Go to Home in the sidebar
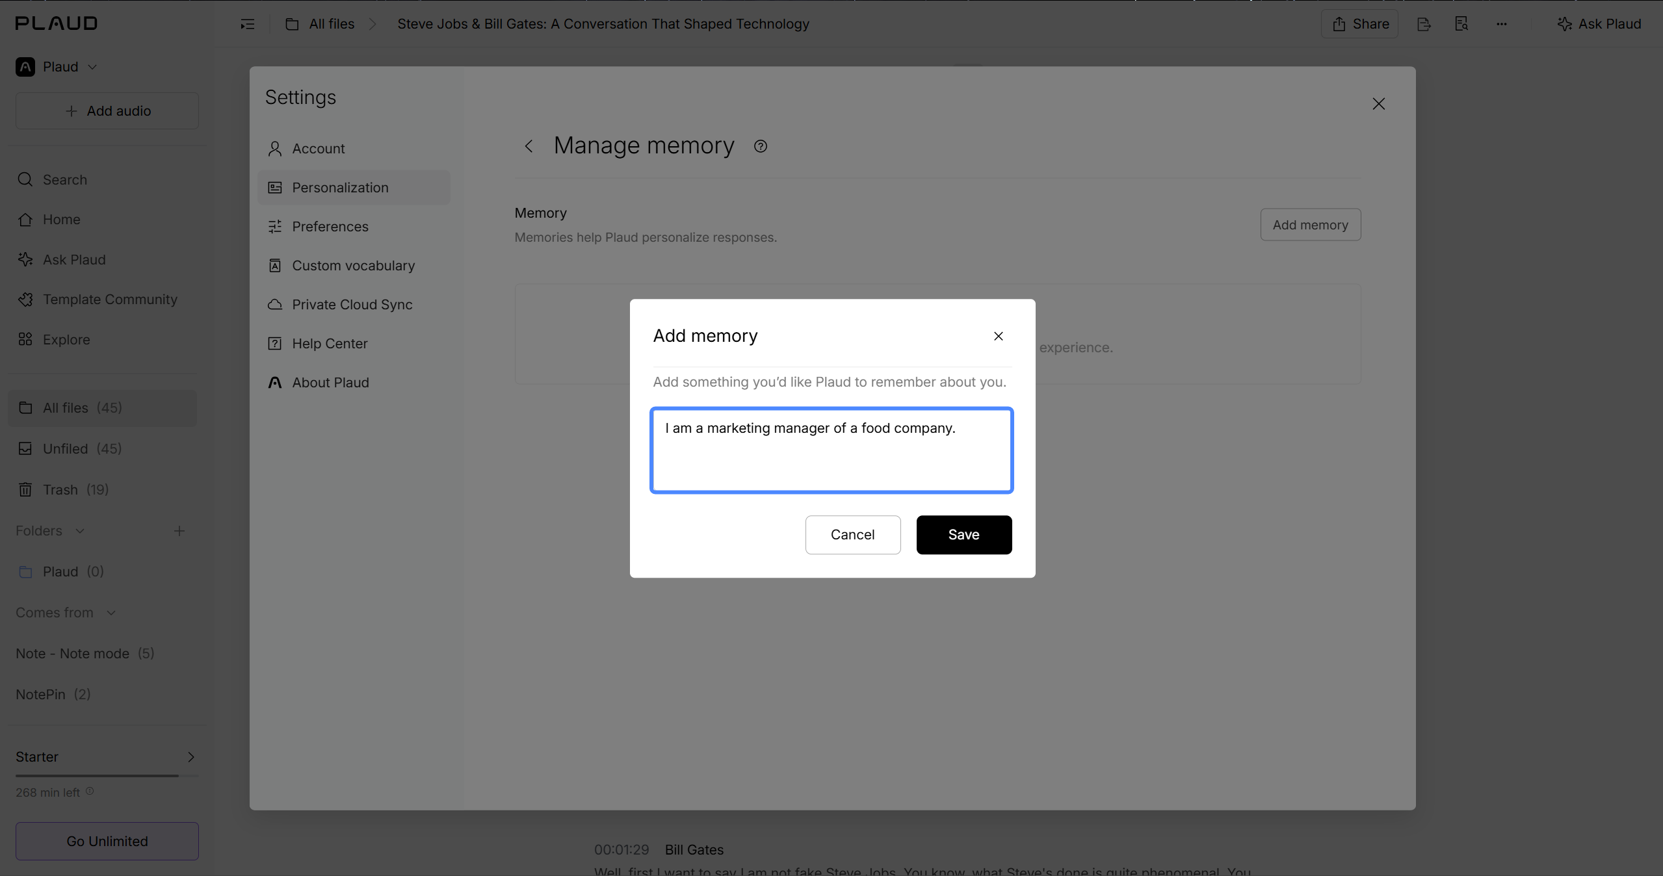Image resolution: width=1663 pixels, height=876 pixels. pos(102,220)
